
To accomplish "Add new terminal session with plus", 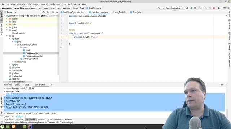I will pyautogui.click(x=52, y=85).
